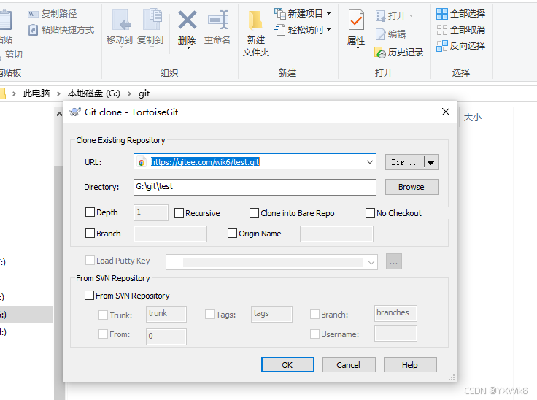Open the Easy access dropdown arrow

329,30
